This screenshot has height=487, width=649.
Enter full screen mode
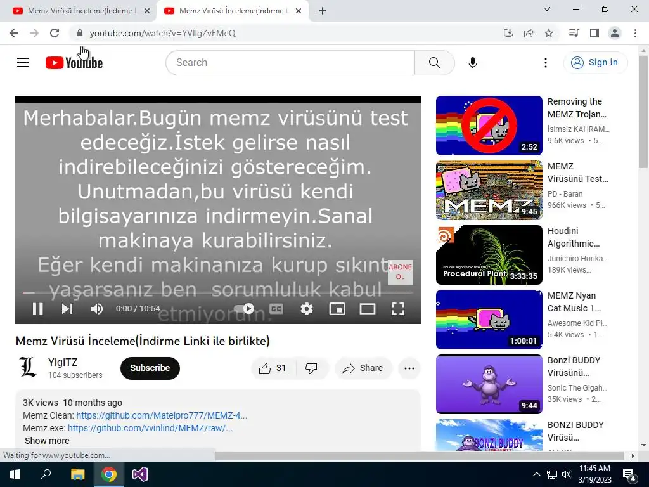(398, 309)
